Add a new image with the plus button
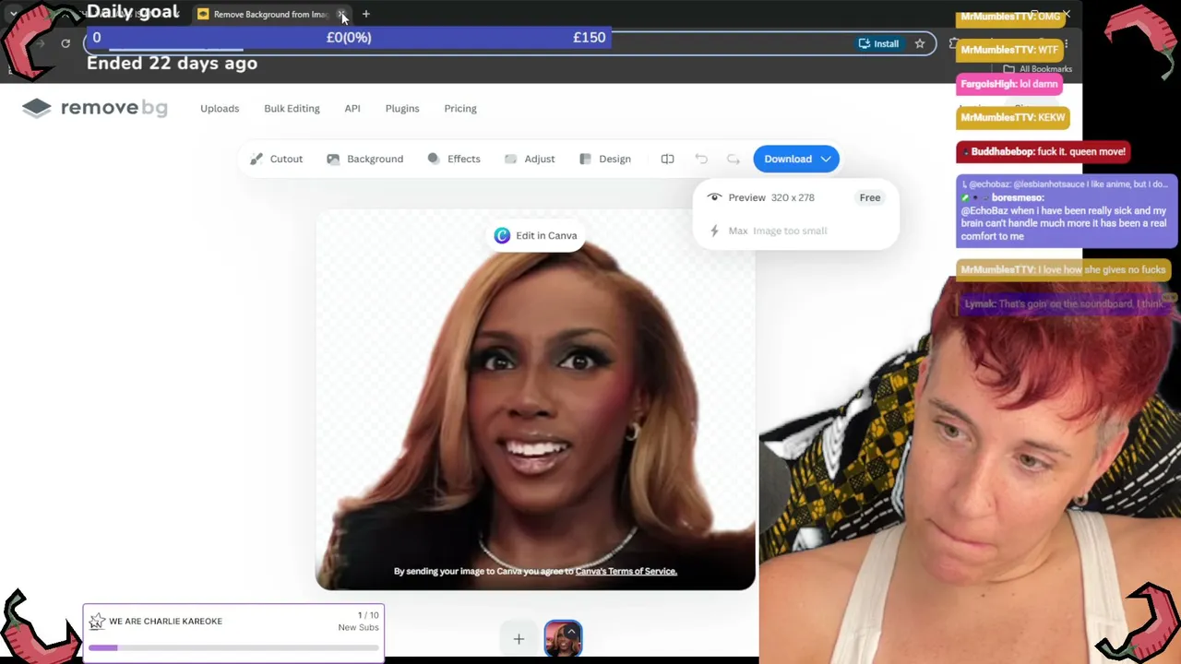 point(519,638)
